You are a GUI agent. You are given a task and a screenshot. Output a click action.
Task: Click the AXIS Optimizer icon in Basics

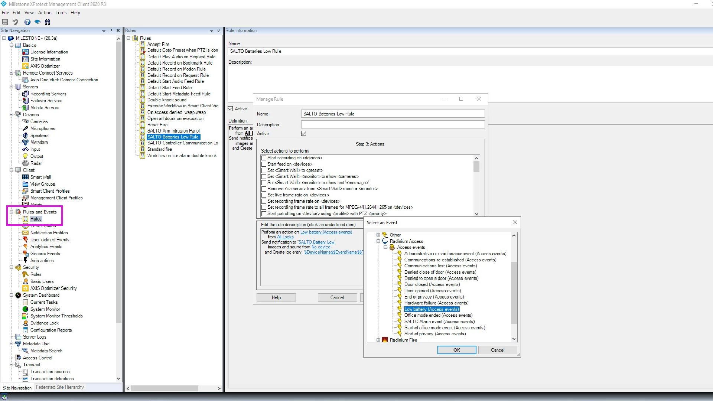coord(26,66)
